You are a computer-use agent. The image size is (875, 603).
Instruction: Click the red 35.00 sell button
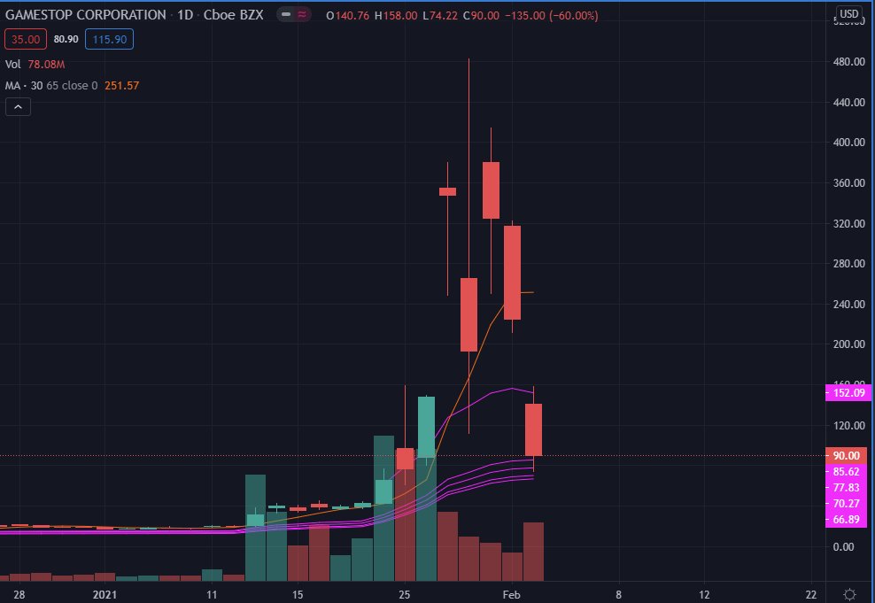pos(26,39)
